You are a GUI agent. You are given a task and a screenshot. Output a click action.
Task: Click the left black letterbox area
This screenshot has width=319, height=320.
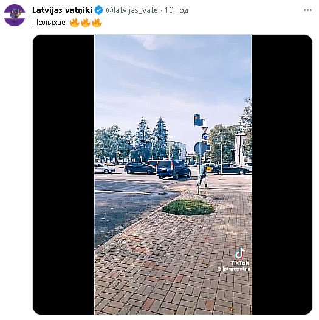click(64, 175)
